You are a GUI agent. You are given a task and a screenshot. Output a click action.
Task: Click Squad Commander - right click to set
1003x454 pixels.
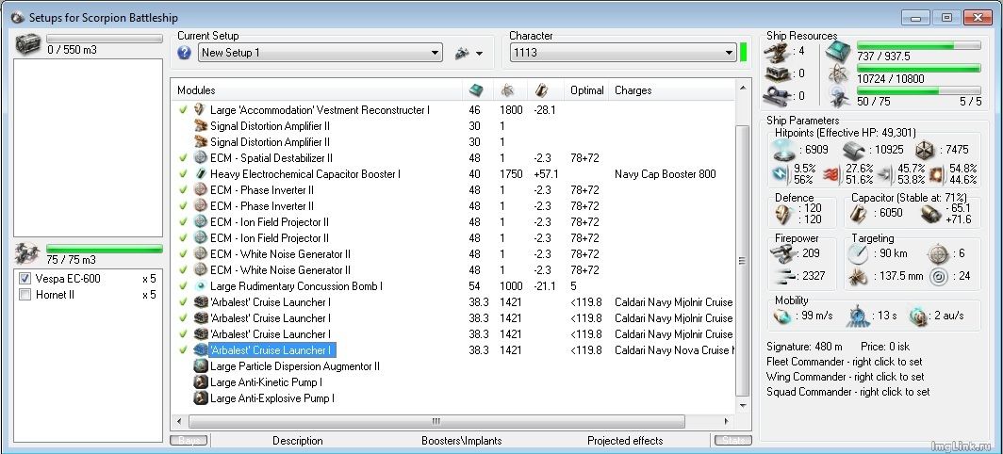848,391
